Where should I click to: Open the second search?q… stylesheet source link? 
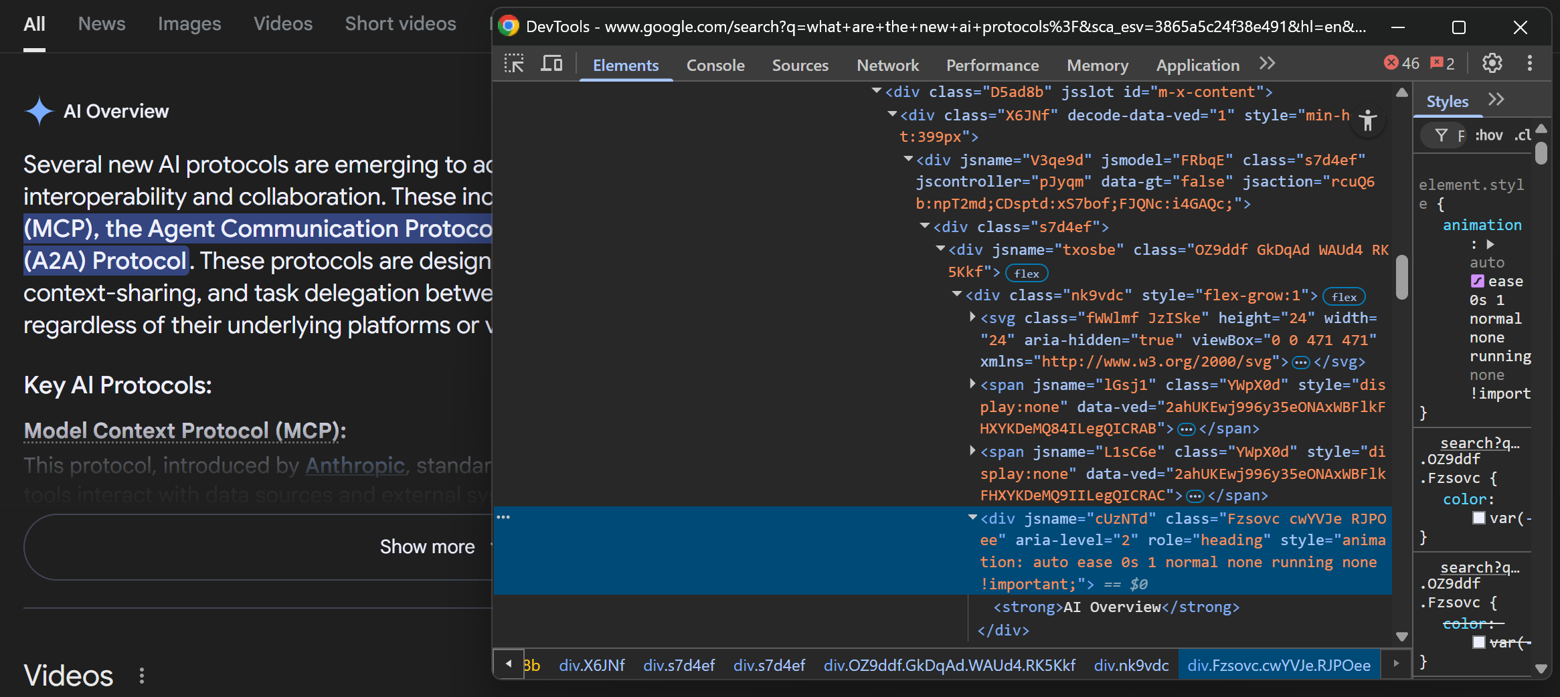point(1480,567)
